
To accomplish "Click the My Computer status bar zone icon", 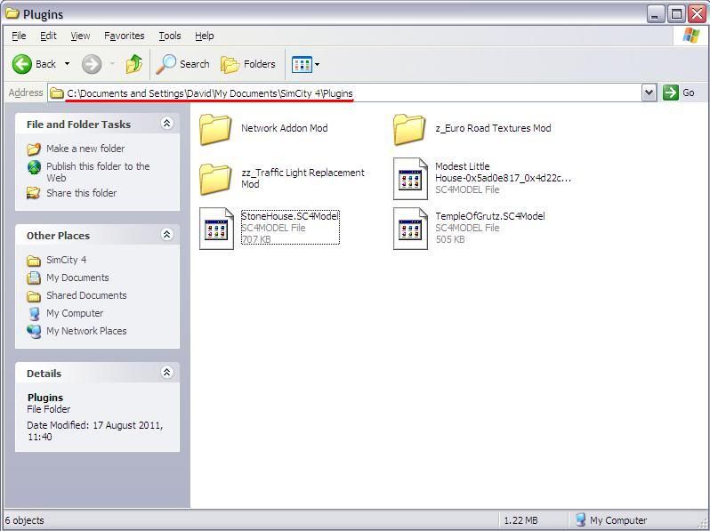I will tap(580, 519).
